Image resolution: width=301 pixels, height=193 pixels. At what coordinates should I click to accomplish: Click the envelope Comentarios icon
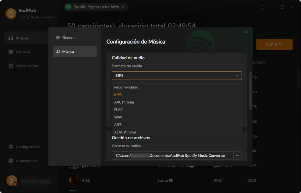(11, 161)
